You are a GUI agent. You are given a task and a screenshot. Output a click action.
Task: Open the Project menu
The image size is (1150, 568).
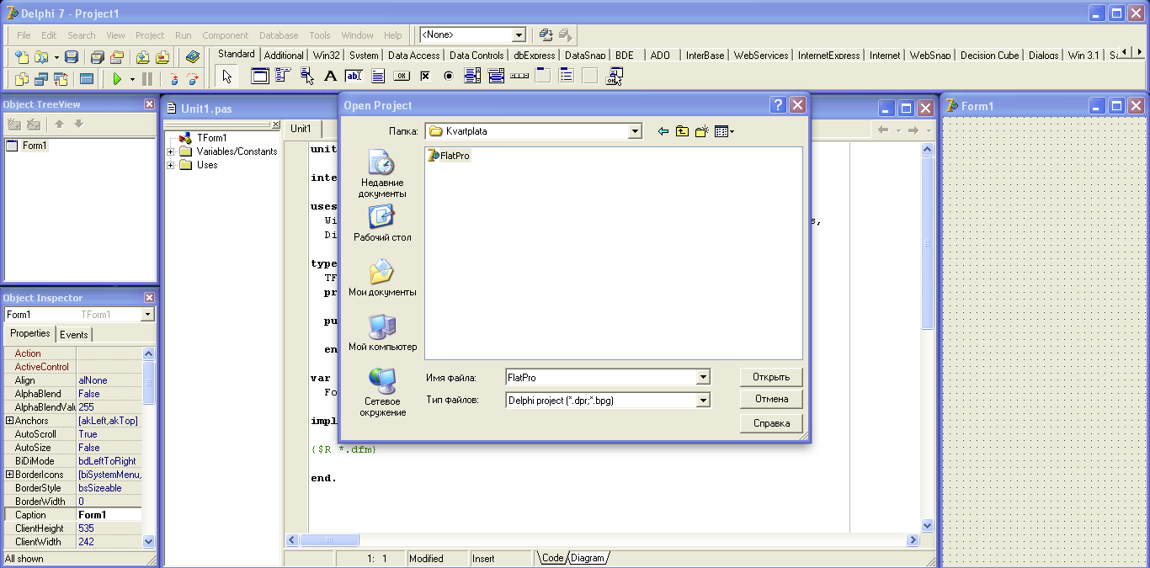[x=150, y=35]
